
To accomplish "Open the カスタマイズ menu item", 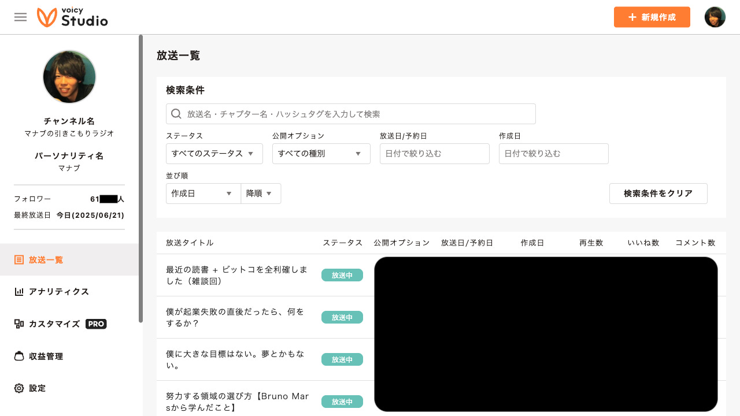I will click(x=69, y=324).
